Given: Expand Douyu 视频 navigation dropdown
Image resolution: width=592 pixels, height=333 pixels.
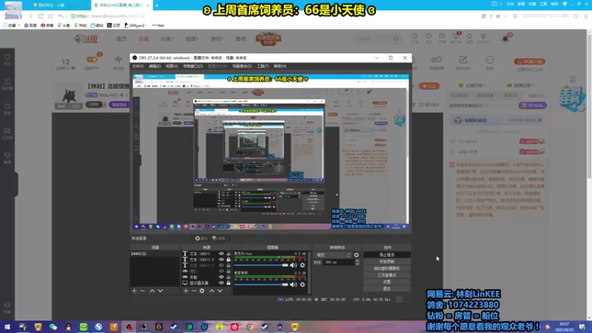Looking at the screenshot, I should 192,39.
